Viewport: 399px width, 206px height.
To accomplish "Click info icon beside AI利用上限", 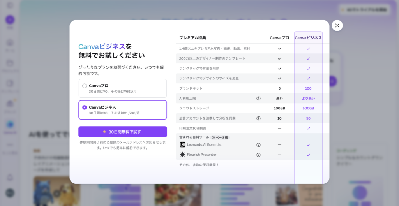I will [x=258, y=99].
